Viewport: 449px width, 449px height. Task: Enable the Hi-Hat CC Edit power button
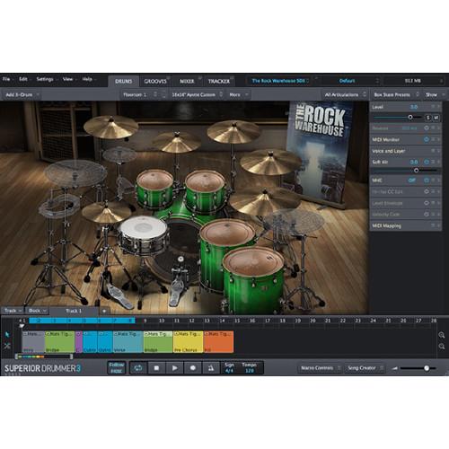pos(427,191)
